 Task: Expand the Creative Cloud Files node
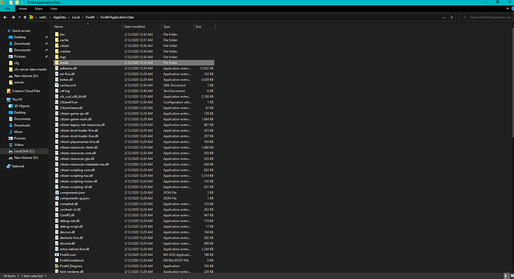point(3,91)
